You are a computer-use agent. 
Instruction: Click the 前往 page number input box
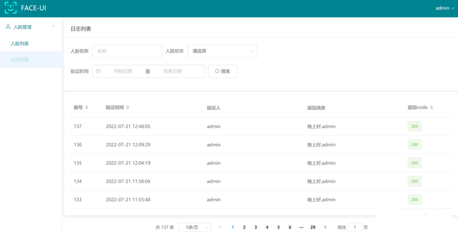355,227
